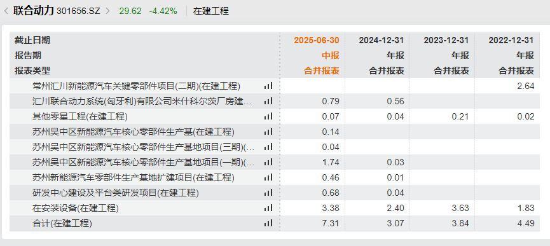This screenshot has width=550, height=246.
Task: Select the 2023-12-31 column header
Action: coord(446,40)
